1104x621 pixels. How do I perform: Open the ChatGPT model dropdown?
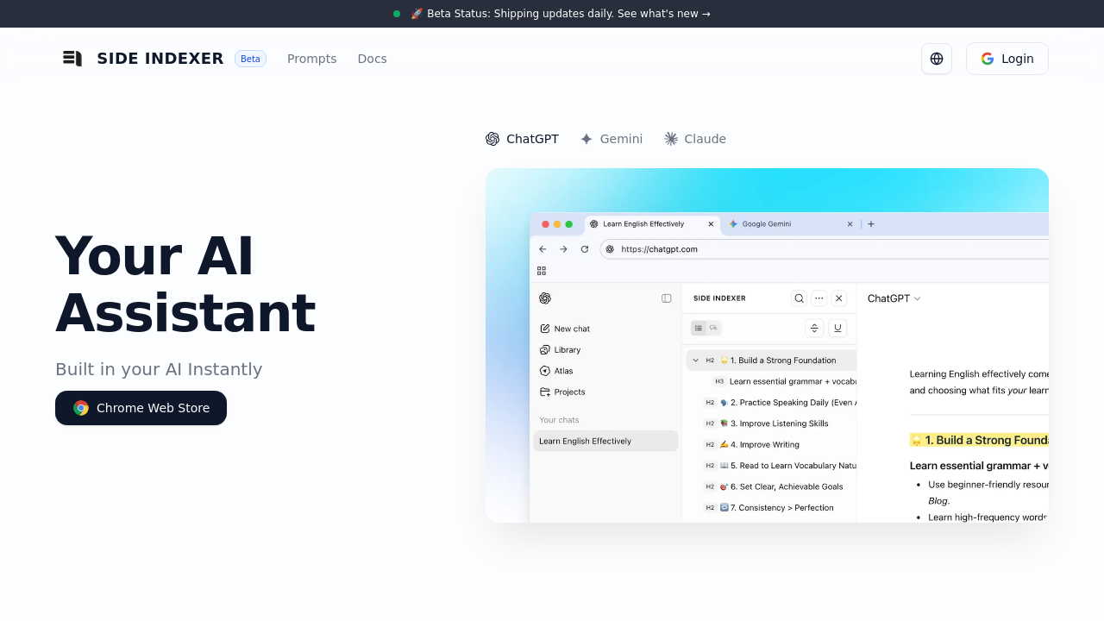click(894, 298)
